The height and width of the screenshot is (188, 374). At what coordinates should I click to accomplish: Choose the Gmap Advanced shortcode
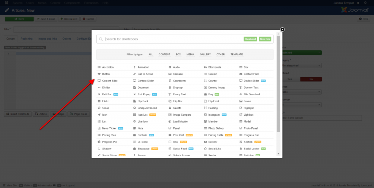(145, 108)
